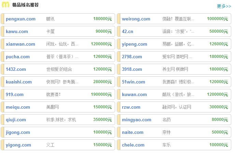Open the kuaishi.com domain link
The image size is (235, 155).
(19, 82)
